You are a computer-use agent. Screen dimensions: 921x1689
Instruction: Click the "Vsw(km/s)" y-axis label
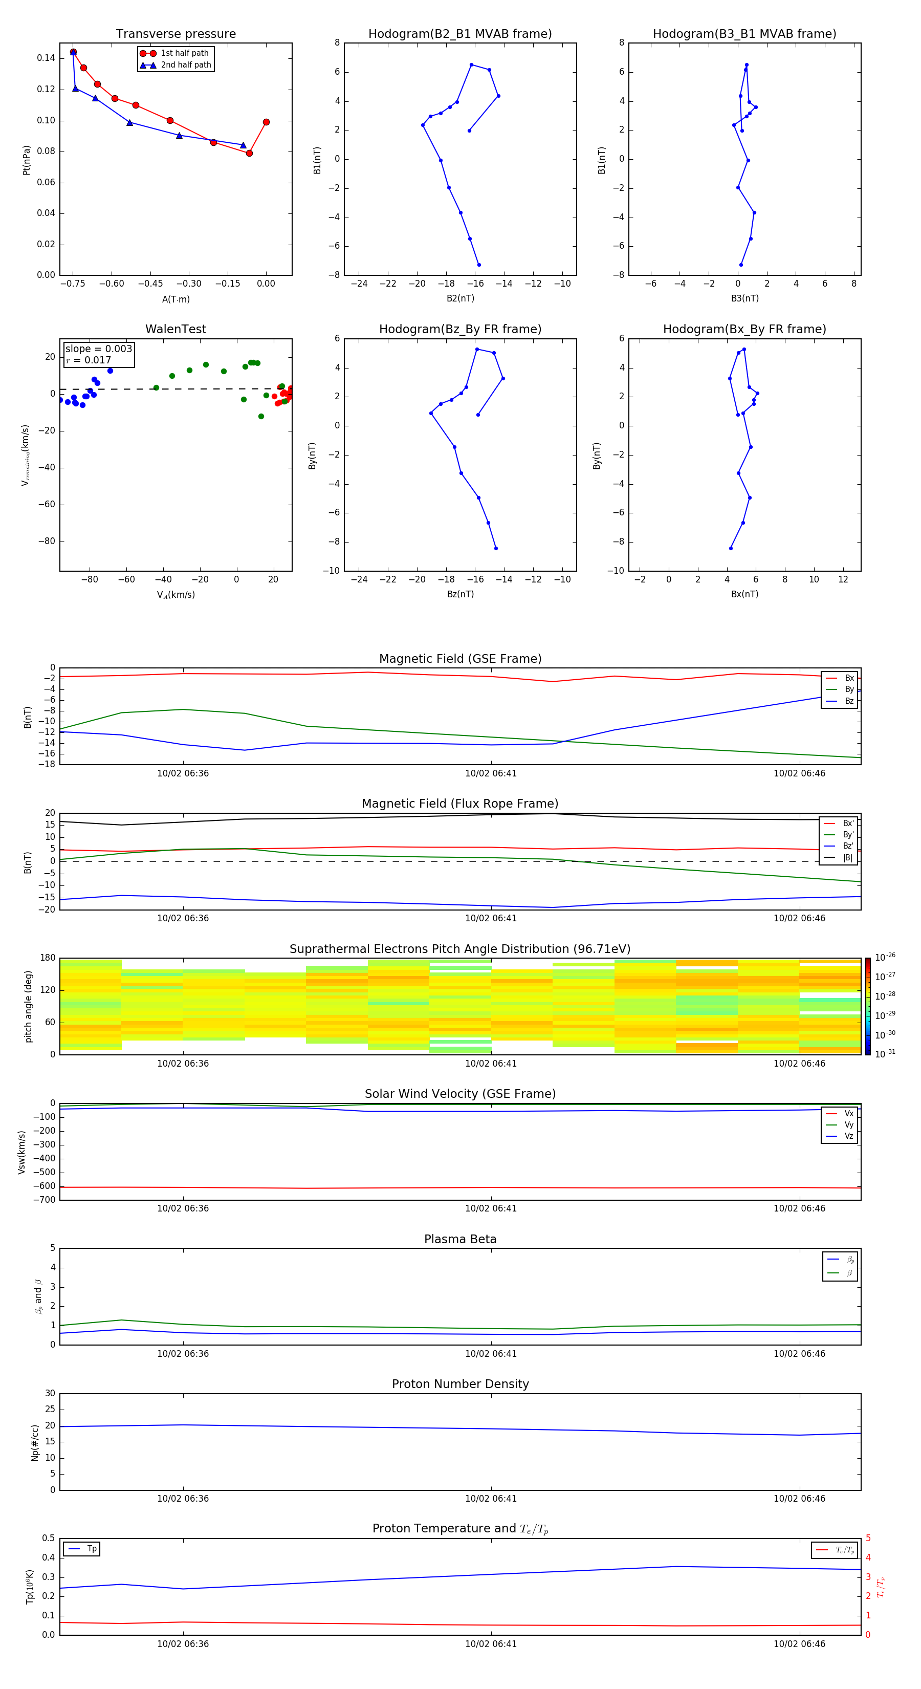click(x=21, y=1152)
